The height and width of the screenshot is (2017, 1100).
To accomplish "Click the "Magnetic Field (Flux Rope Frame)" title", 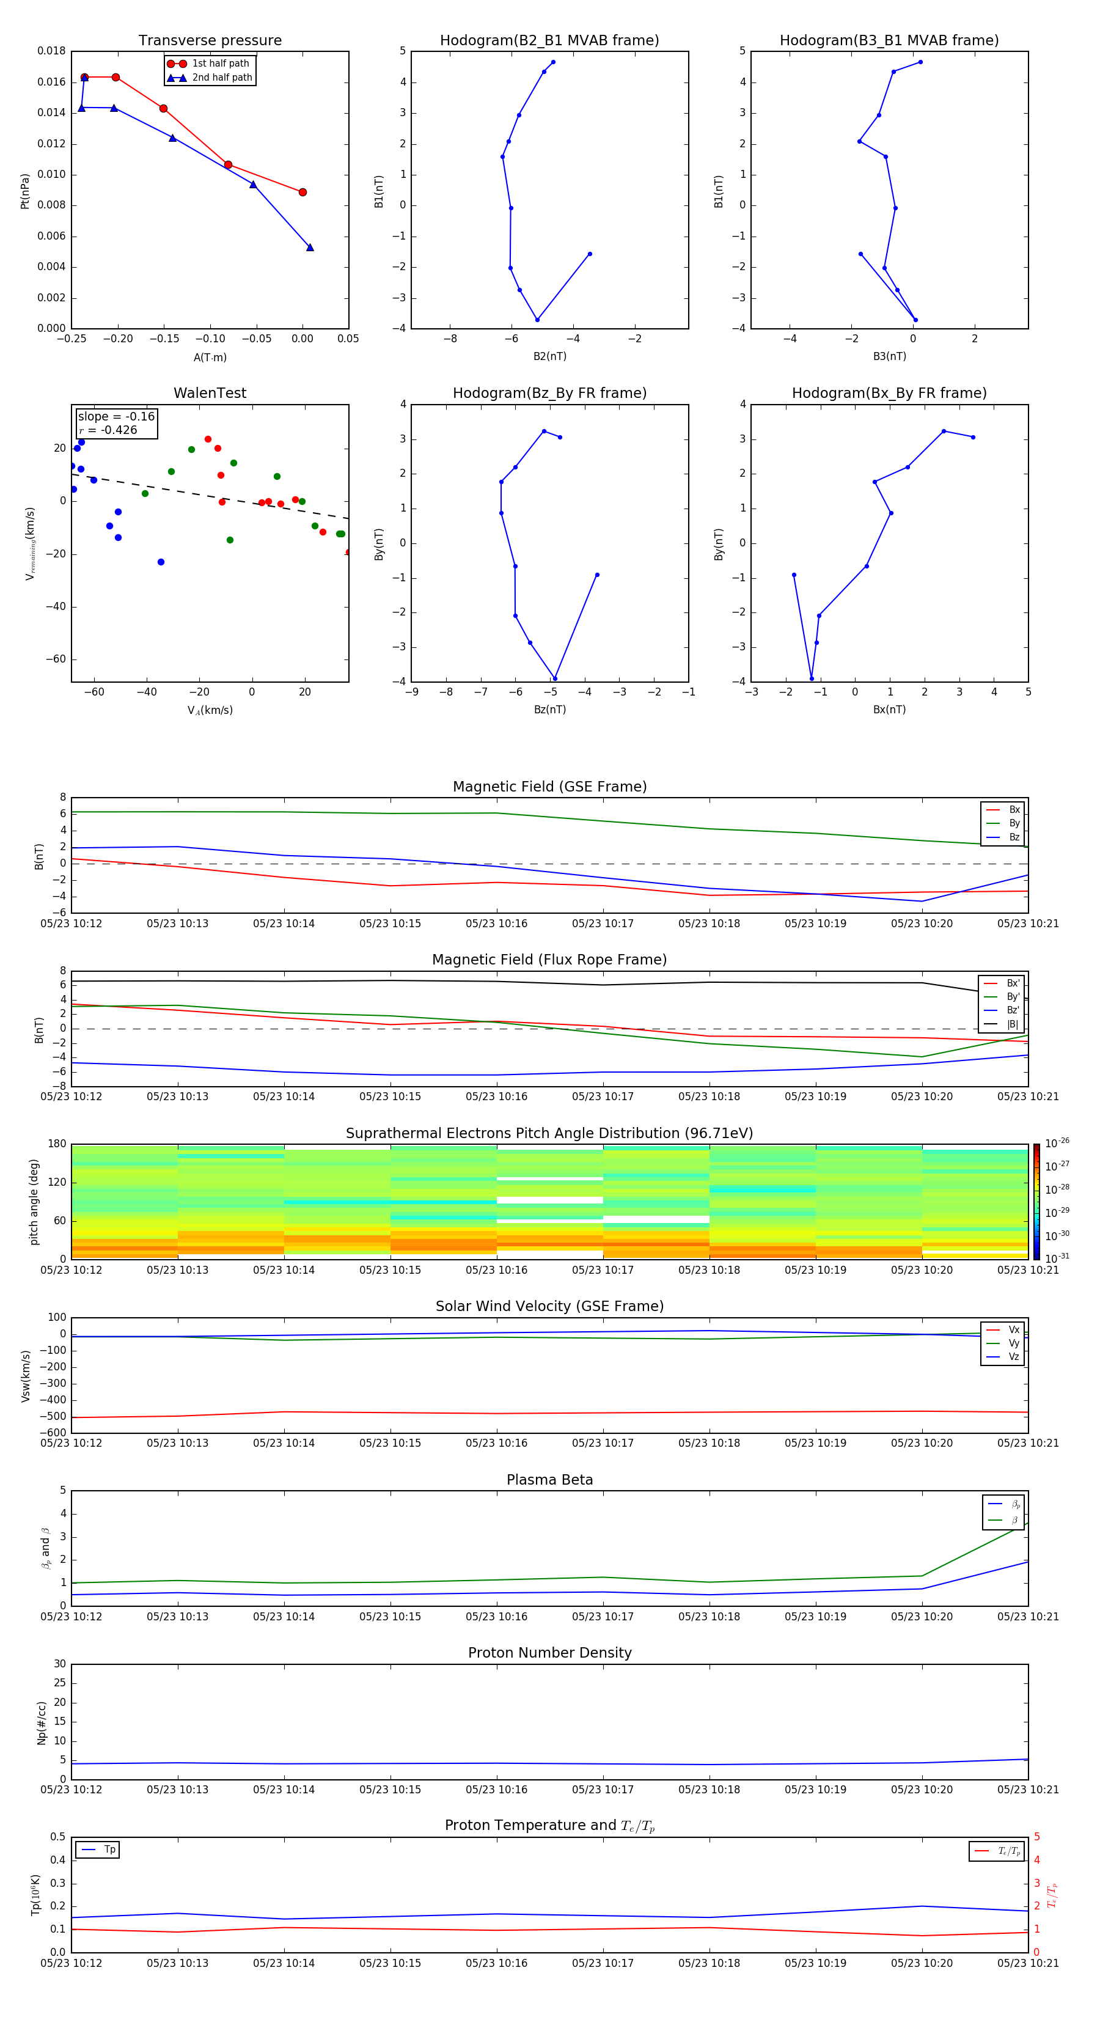I will (549, 960).
